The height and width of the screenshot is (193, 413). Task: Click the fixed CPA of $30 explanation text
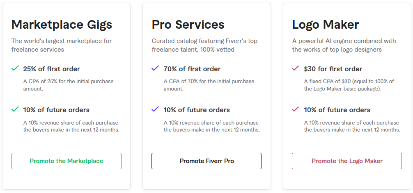click(x=349, y=85)
